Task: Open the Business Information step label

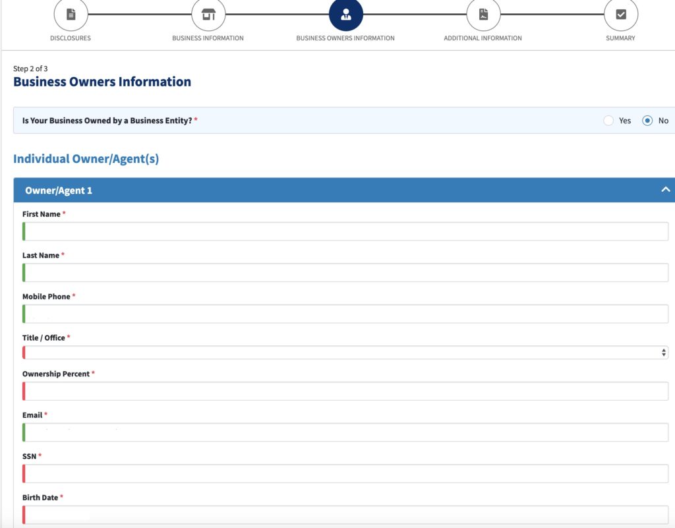Action: click(208, 38)
